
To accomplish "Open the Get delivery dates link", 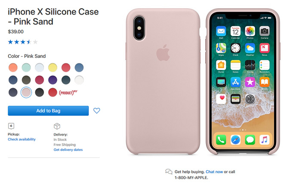I will coord(68,149).
